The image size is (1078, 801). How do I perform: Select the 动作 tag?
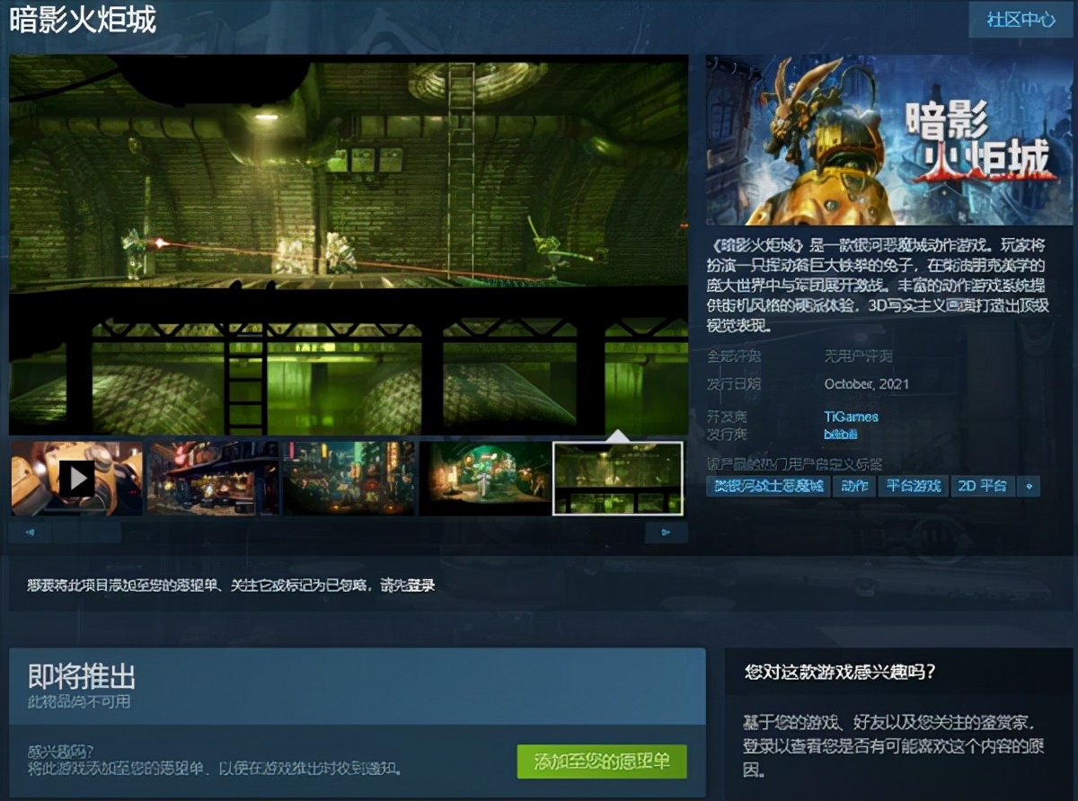pyautogui.click(x=853, y=486)
